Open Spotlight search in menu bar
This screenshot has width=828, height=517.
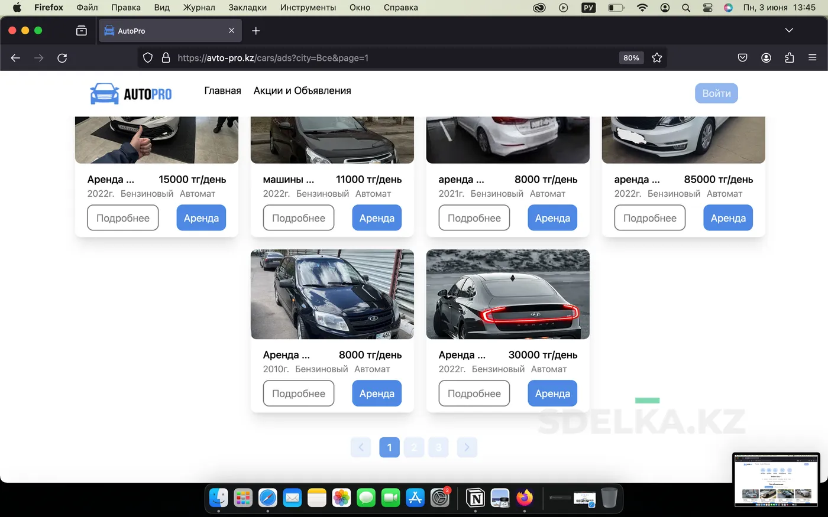[x=686, y=8]
